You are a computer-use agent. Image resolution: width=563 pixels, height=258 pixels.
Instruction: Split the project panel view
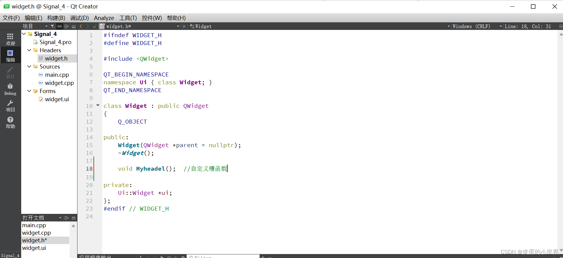67,26
